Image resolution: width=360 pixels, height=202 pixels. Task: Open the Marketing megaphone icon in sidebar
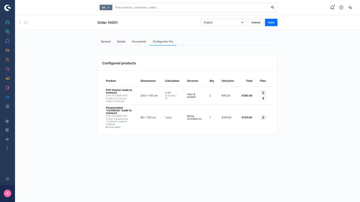coord(7,78)
